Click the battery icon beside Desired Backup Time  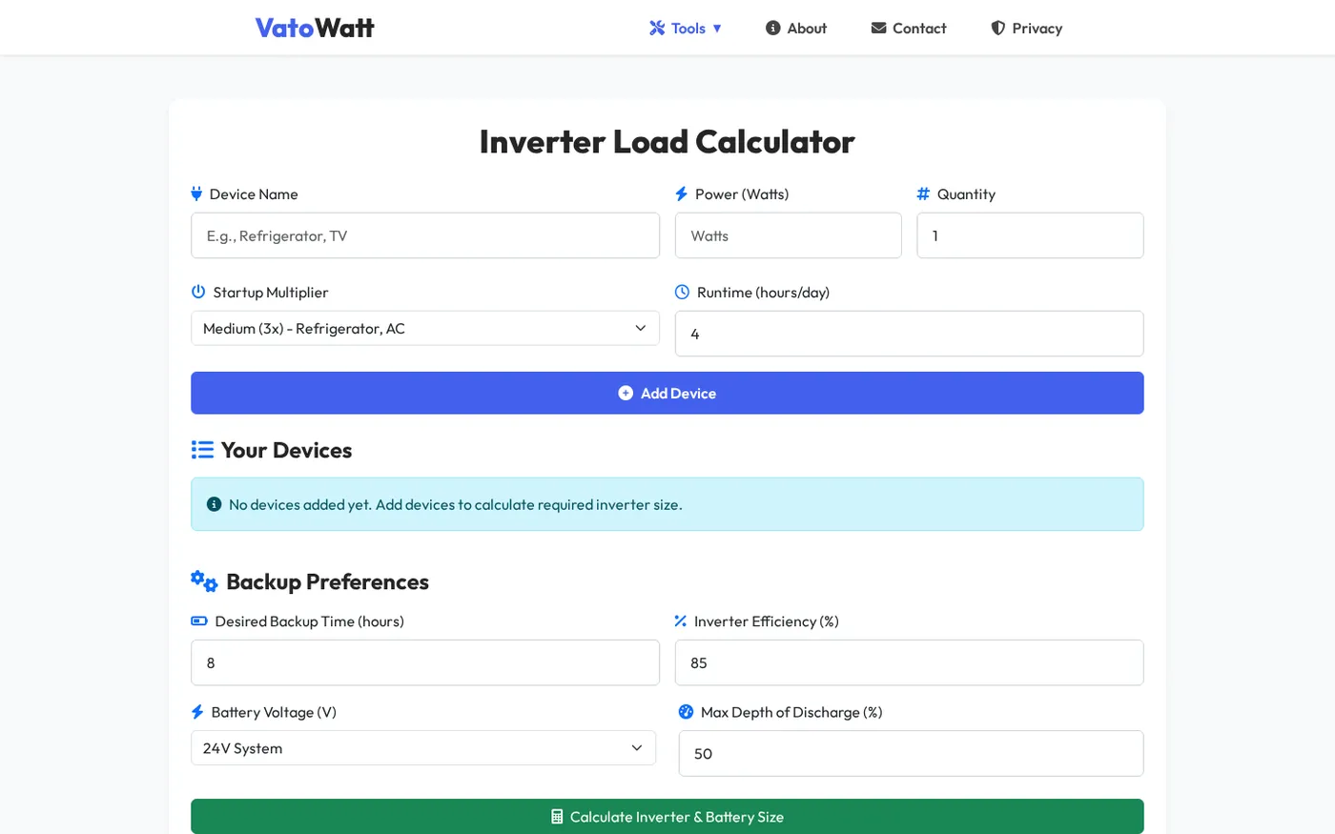click(199, 621)
